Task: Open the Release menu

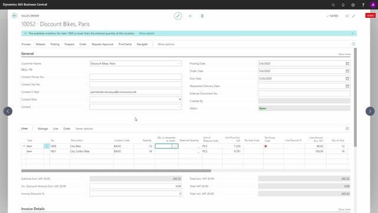Action: pos(41,44)
